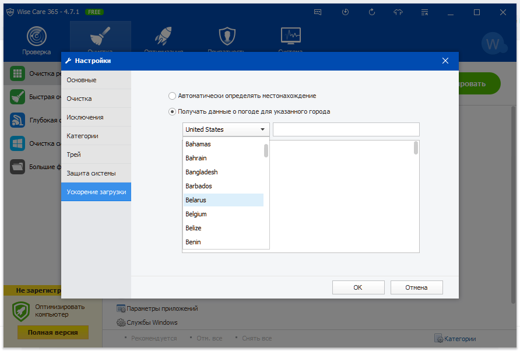Click the big files folder sidebar icon

17,167
